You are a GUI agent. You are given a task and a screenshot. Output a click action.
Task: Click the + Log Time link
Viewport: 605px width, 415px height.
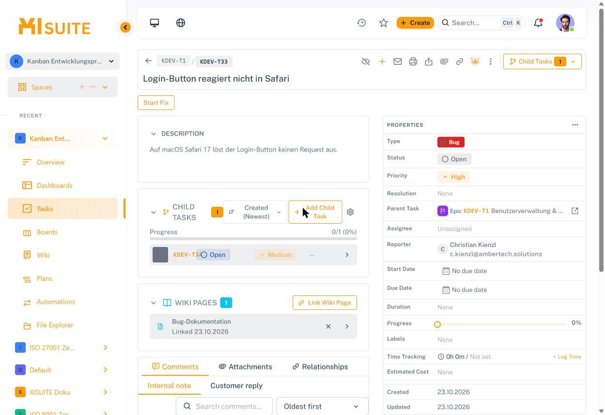click(567, 357)
